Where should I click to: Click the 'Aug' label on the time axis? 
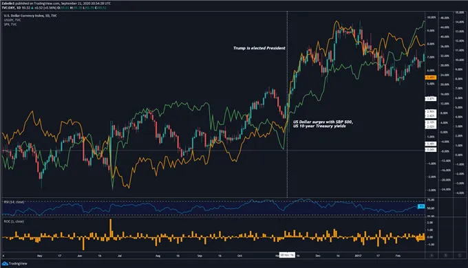click(158, 256)
